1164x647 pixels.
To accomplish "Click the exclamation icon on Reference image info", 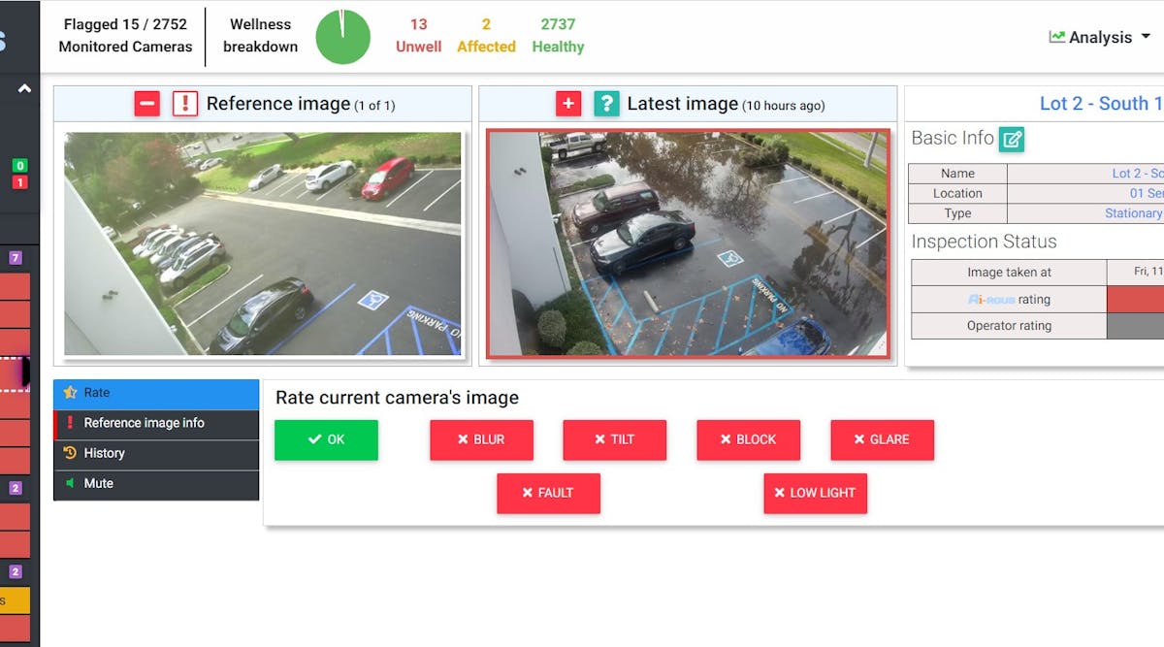I will pos(69,424).
